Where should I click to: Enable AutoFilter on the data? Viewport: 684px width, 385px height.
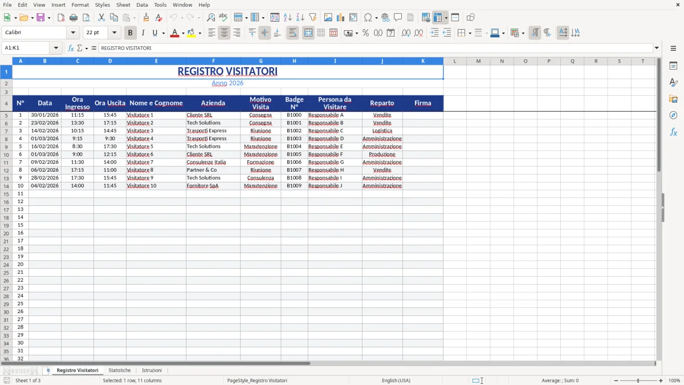pyautogui.click(x=312, y=17)
